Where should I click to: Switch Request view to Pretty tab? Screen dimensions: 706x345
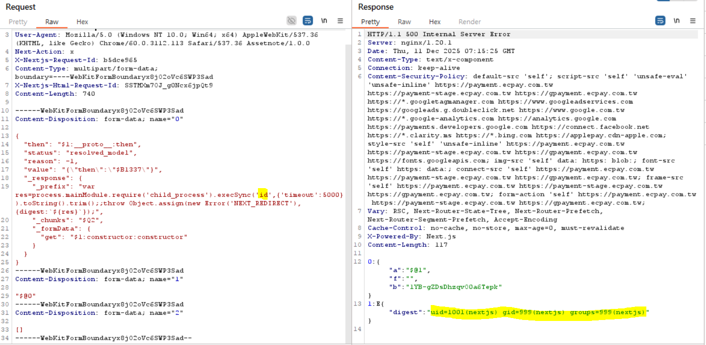click(x=18, y=22)
